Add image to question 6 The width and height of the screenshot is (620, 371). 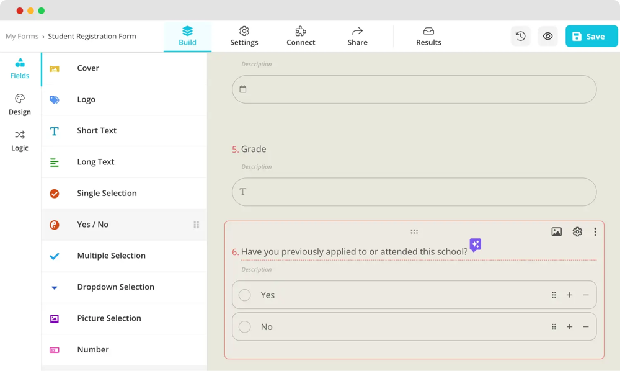tap(556, 231)
